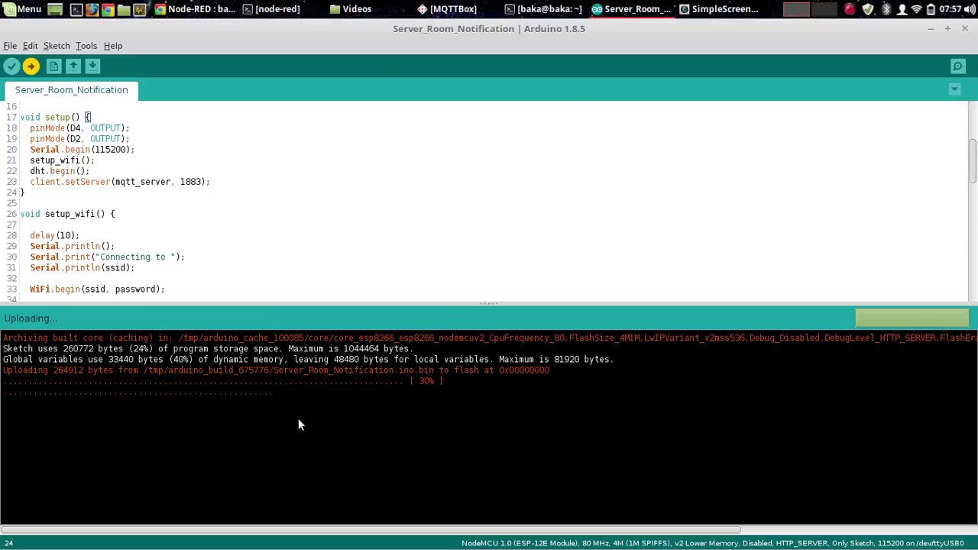Select the first workspace switcher box
978x550 pixels.
point(796,9)
